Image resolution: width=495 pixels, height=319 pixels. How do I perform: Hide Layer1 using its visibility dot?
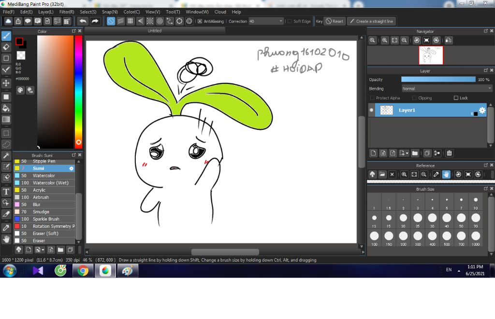pyautogui.click(x=371, y=111)
